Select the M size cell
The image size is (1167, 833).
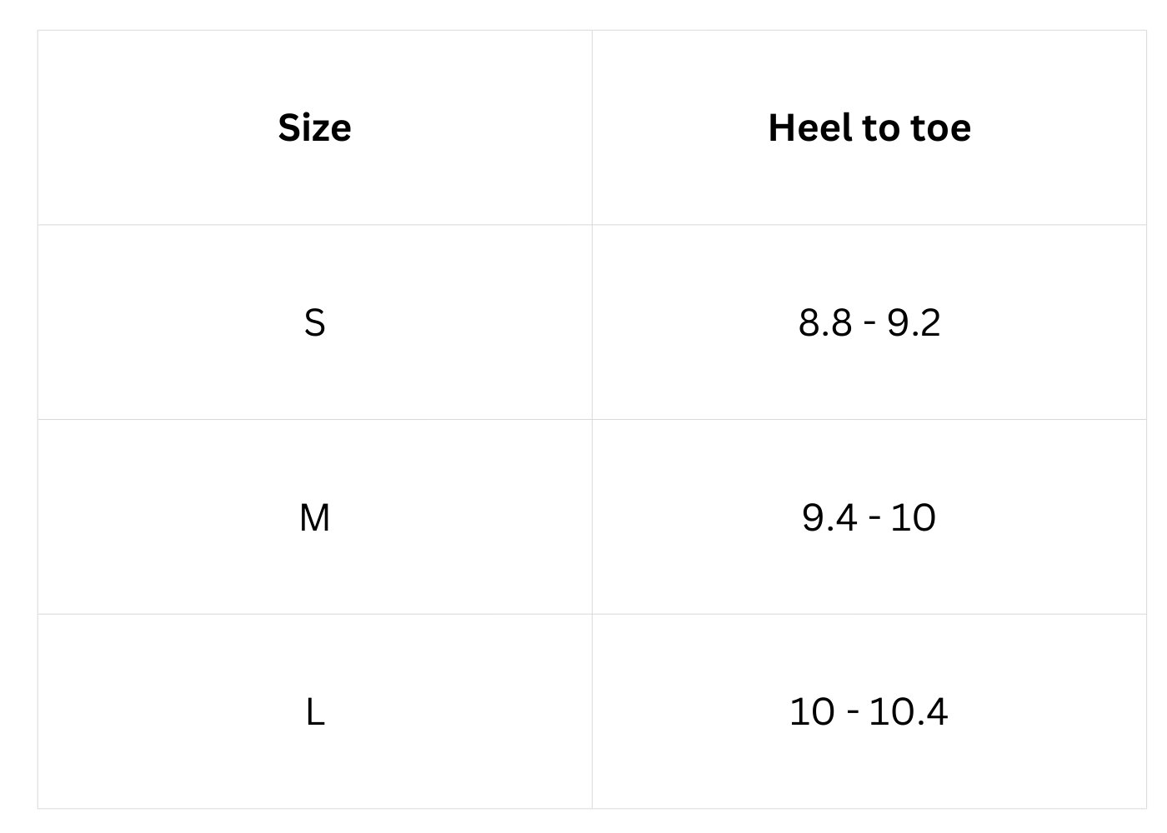(x=314, y=518)
